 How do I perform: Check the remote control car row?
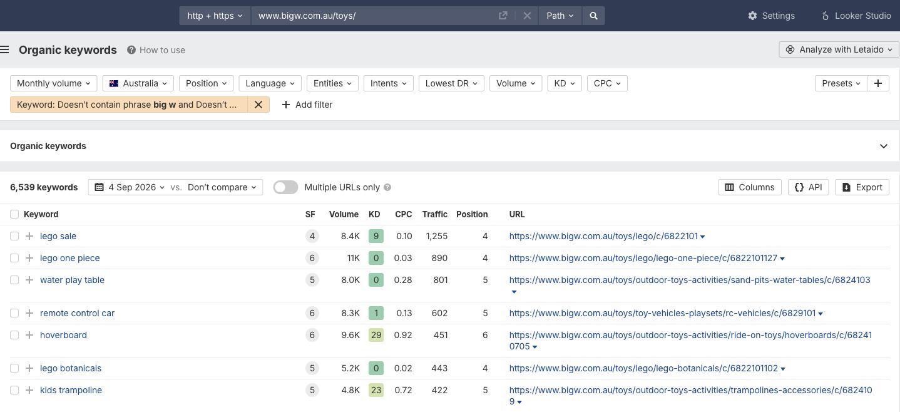pyautogui.click(x=14, y=313)
